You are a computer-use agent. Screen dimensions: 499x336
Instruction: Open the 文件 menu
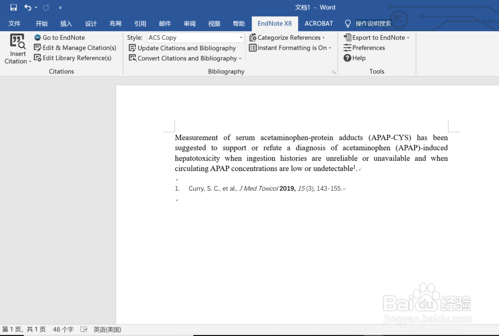[x=14, y=23]
